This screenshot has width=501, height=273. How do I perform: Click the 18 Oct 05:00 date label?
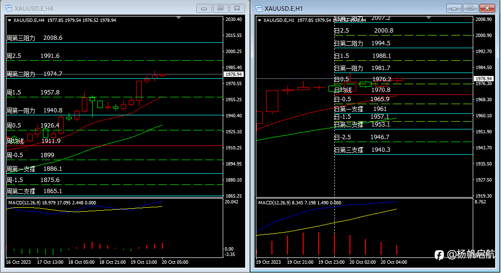[x=81, y=262]
